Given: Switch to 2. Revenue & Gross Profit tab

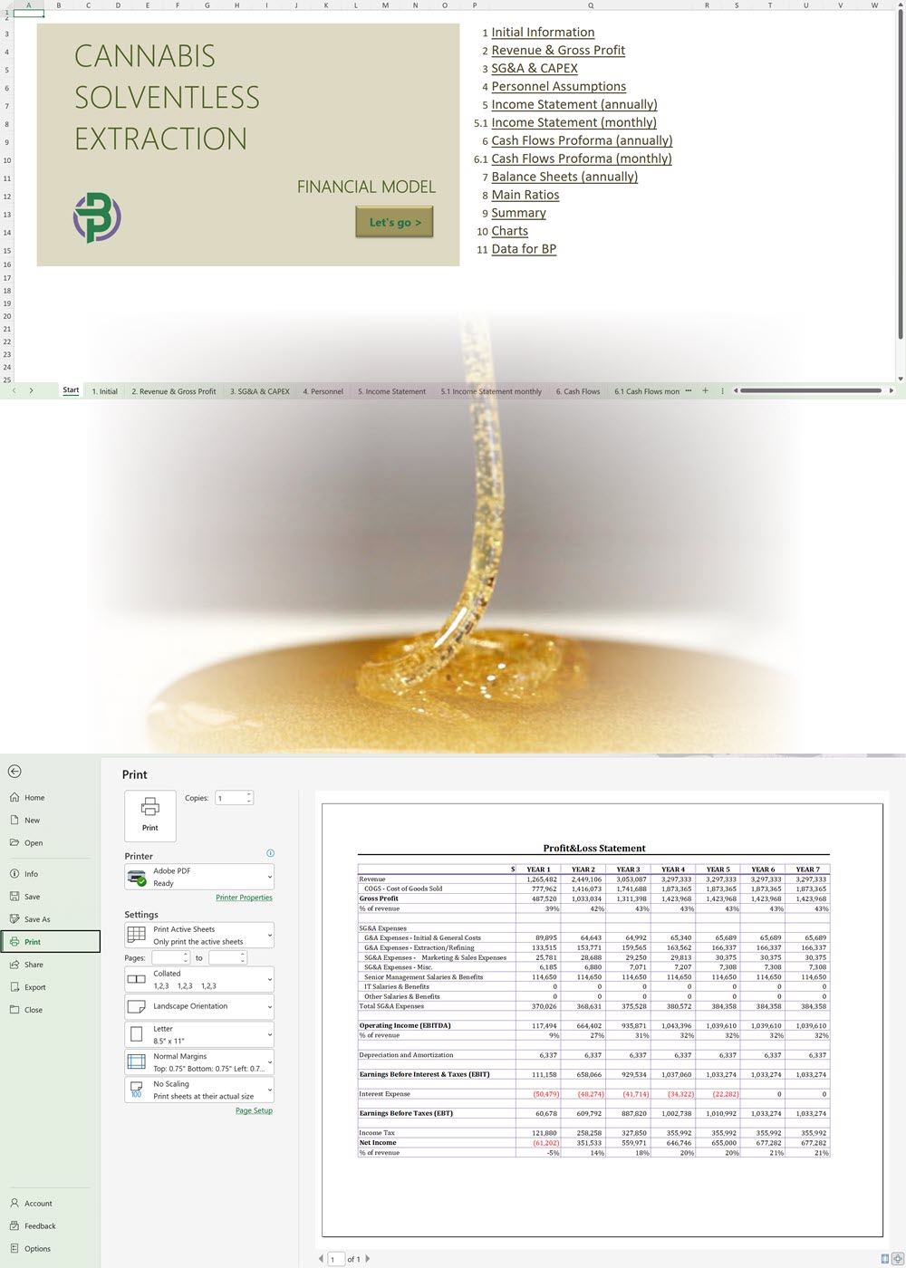Looking at the screenshot, I should [x=174, y=391].
